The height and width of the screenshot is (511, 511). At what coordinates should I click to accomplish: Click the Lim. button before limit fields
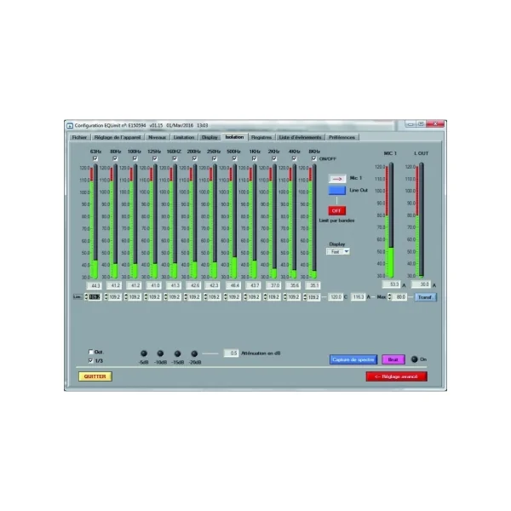tap(78, 297)
